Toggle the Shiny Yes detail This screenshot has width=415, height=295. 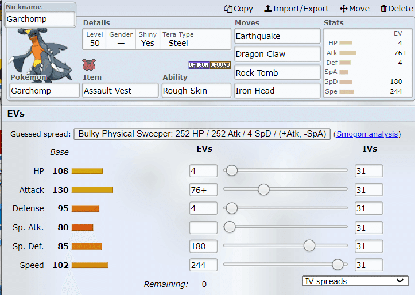(148, 39)
